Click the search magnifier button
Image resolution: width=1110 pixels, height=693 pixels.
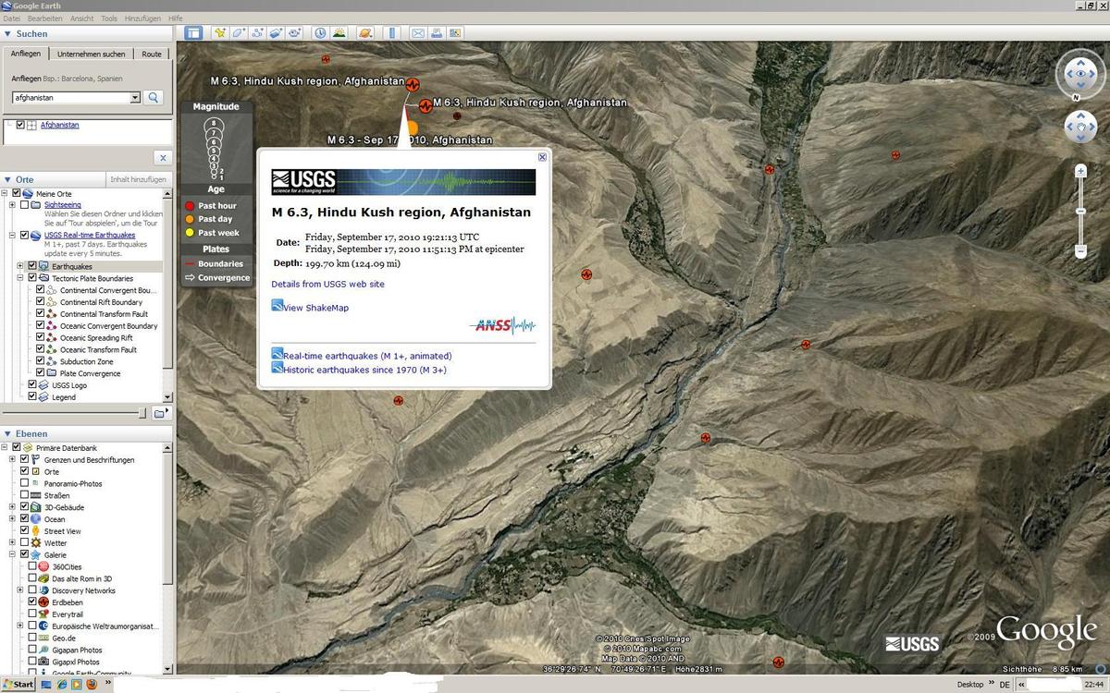pyautogui.click(x=154, y=97)
